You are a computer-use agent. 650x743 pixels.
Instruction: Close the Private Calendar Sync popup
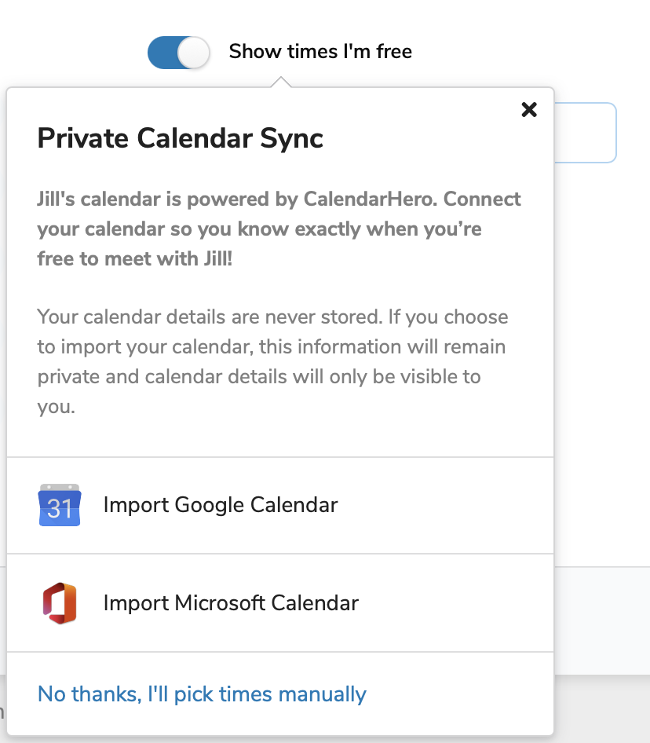point(529,110)
